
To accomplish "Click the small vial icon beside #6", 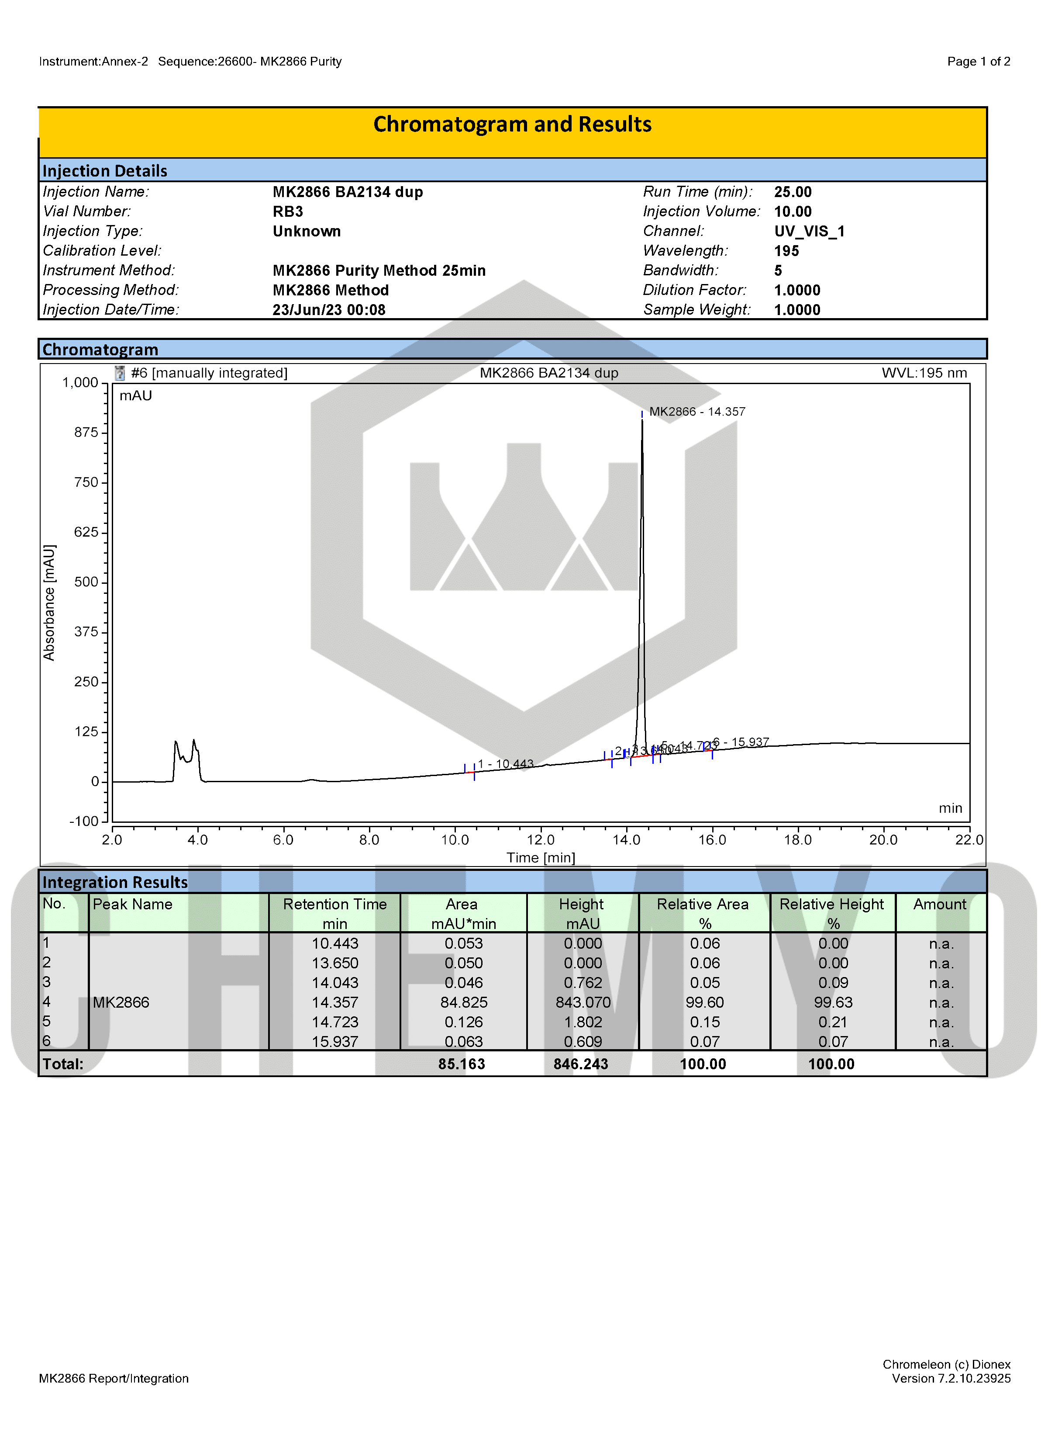I will (x=120, y=373).
